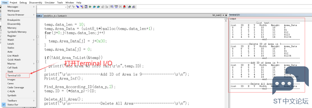
Task: Toggle bookmark with the green tag icon
Action: tap(90, 7)
